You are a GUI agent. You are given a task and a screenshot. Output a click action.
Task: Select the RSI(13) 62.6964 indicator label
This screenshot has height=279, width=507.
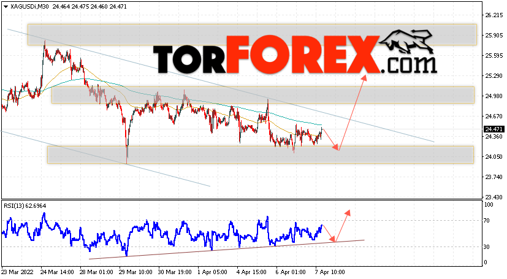(25, 205)
